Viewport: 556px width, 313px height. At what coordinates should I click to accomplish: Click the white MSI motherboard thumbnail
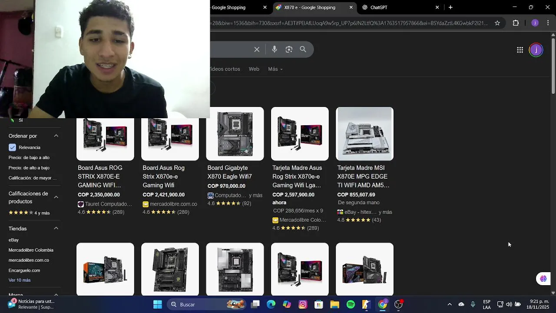coord(364,134)
